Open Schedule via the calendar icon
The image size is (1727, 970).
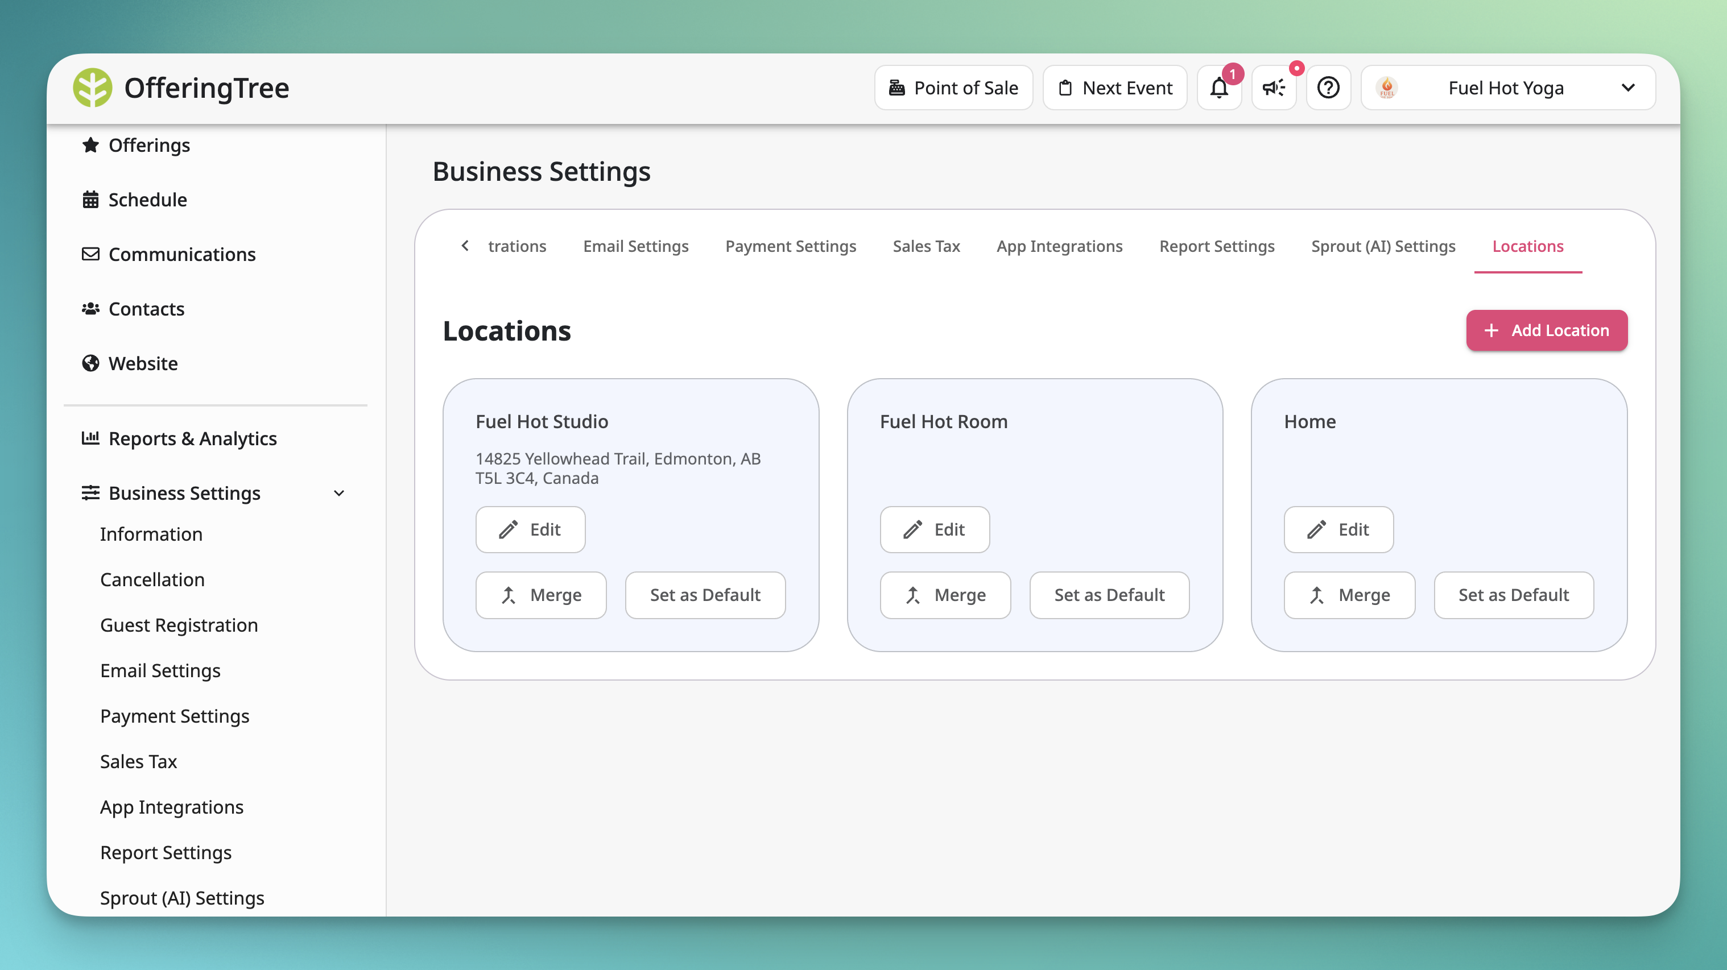[x=91, y=199]
